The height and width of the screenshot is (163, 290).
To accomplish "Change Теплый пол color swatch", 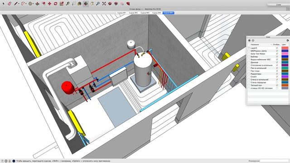I will [x=285, y=85].
